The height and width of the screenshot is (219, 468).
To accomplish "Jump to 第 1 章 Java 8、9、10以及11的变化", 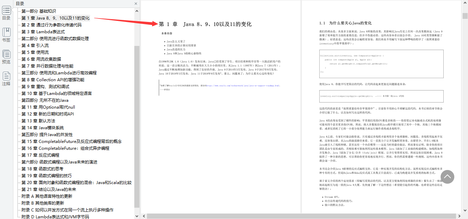I will pos(56,18).
